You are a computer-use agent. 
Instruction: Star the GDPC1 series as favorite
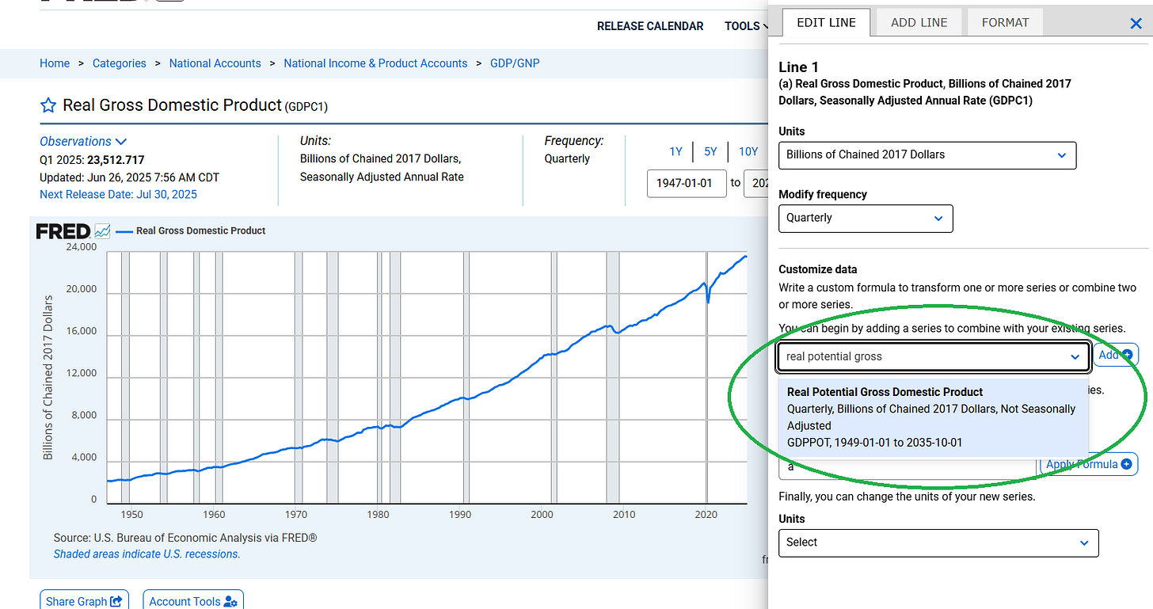point(48,105)
